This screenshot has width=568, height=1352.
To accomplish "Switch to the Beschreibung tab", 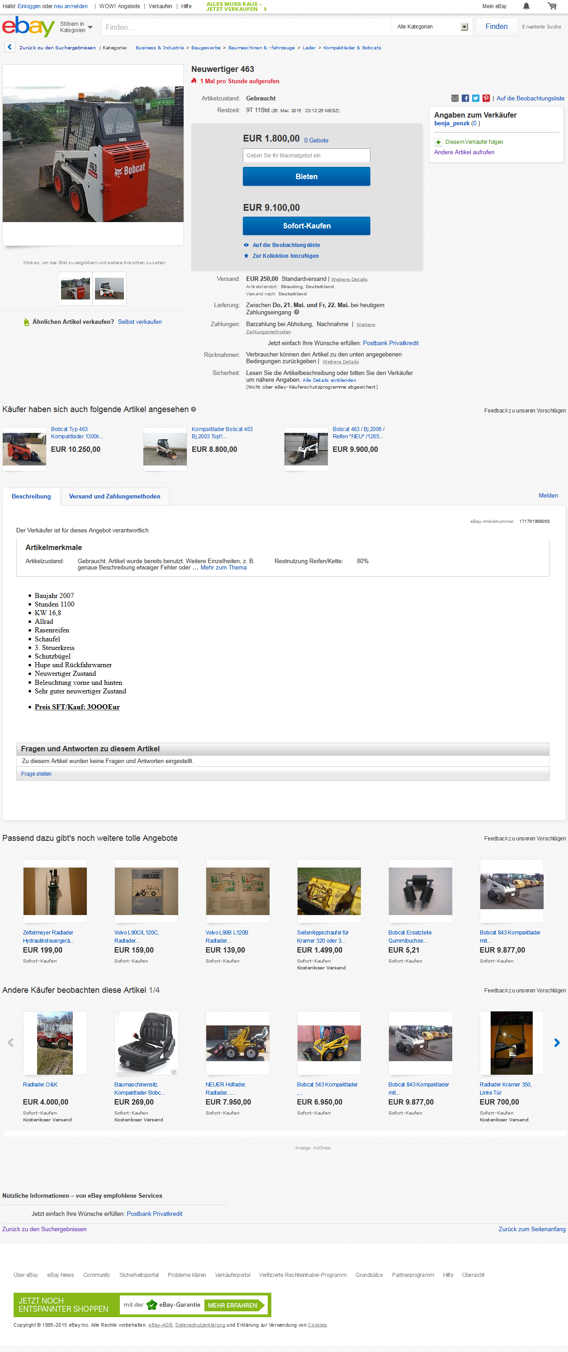I will [x=32, y=497].
